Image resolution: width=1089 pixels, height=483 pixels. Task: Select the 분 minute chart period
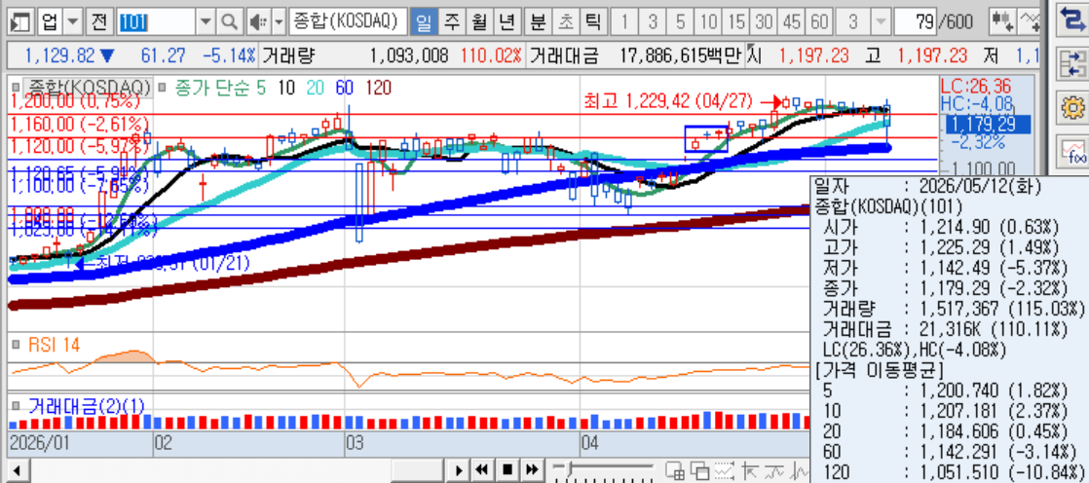click(x=538, y=22)
